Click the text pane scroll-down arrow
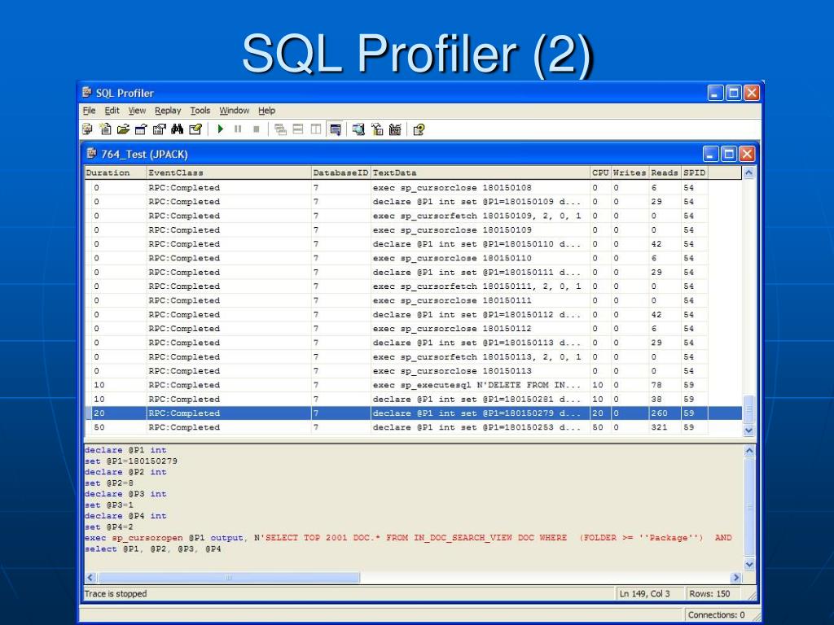This screenshot has height=625, width=834. (x=749, y=565)
